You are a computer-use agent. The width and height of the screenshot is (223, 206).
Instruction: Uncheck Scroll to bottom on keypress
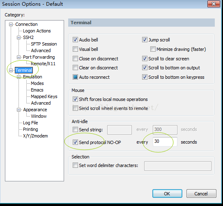(145, 77)
